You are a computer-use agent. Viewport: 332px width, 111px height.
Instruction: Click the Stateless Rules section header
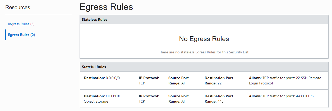pos(204,19)
